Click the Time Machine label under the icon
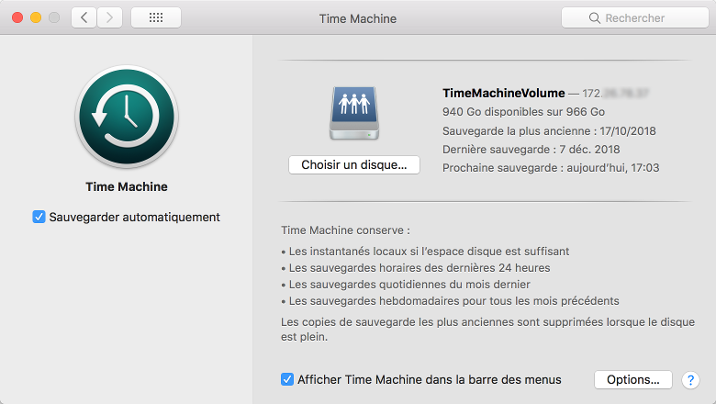716x404 pixels. pos(127,186)
